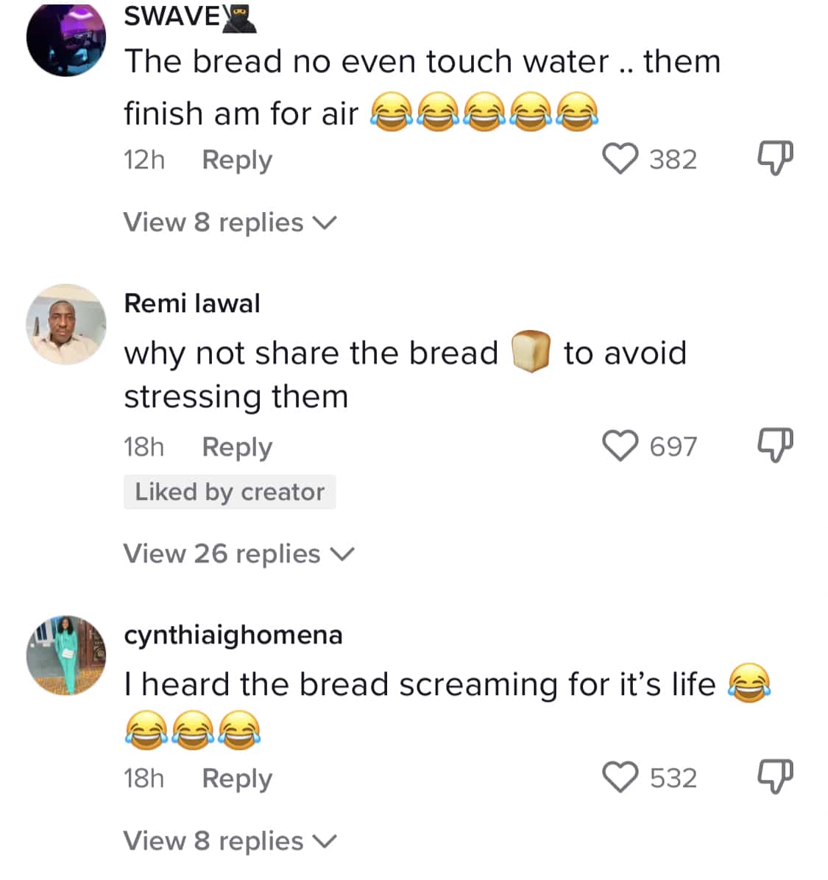Viewport: 828px width, 880px height.
Task: Like SWAVE's comment with the heart icon
Action: (x=620, y=158)
